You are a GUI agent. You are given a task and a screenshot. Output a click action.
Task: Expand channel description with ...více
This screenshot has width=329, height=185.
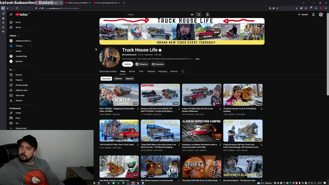point(197,59)
